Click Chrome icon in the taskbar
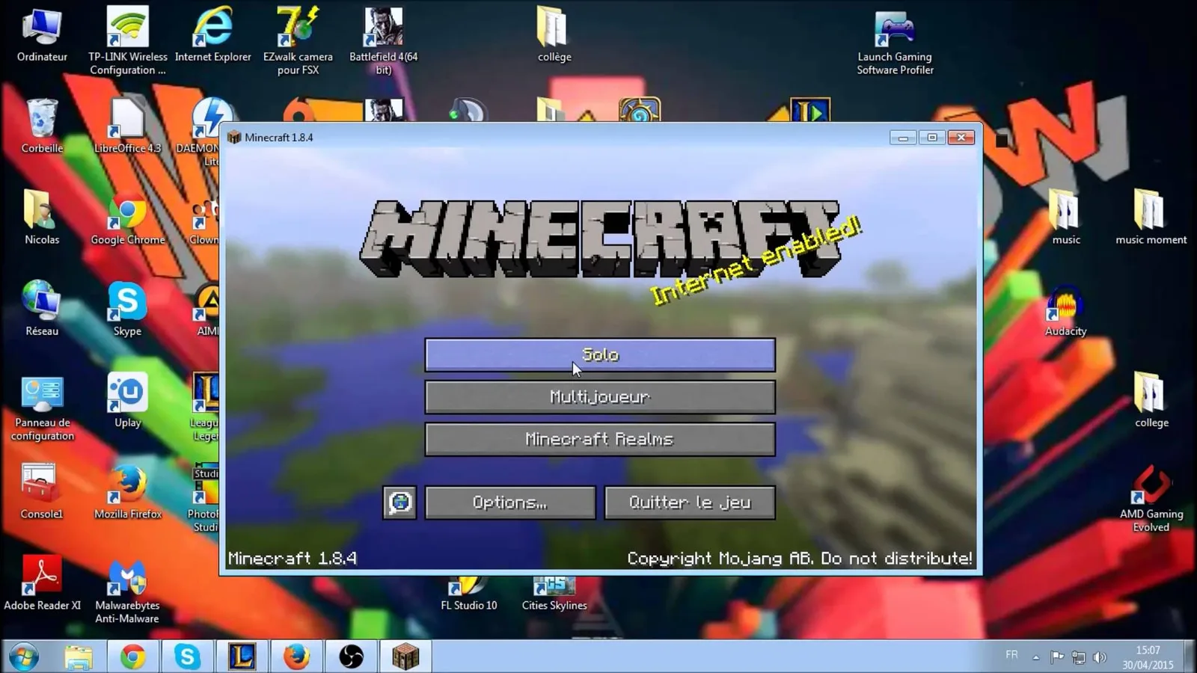1197x673 pixels. [x=133, y=657]
